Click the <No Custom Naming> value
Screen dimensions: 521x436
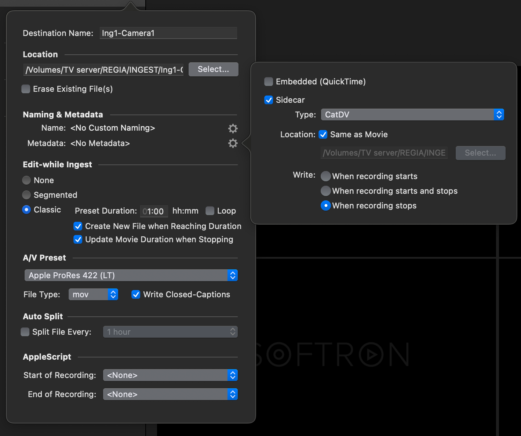[113, 128]
